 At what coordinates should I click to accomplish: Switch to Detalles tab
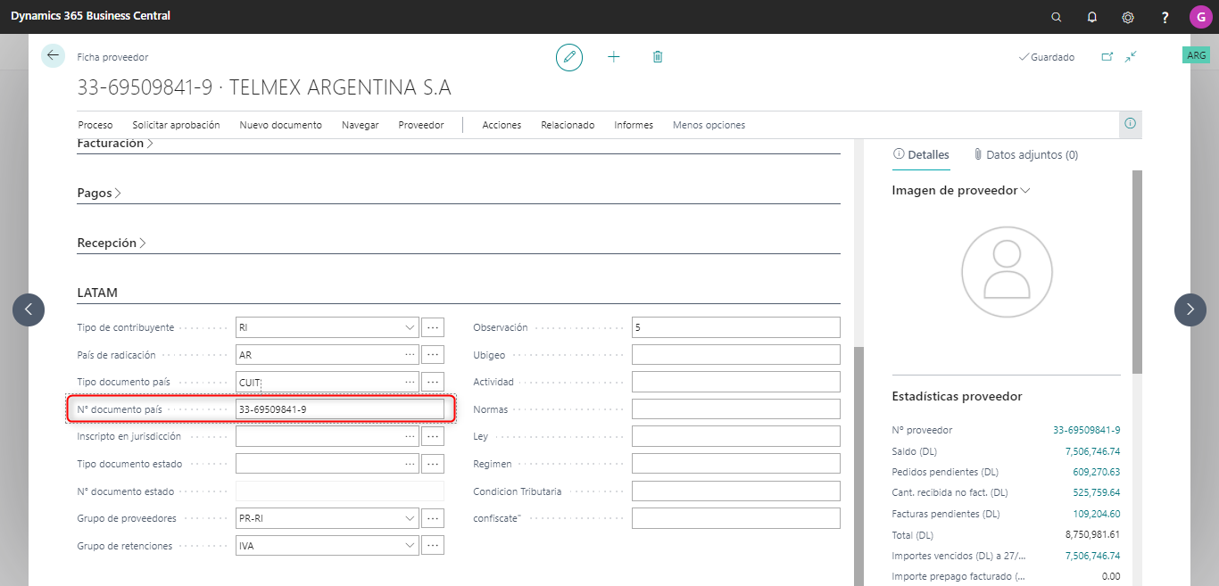click(x=921, y=154)
